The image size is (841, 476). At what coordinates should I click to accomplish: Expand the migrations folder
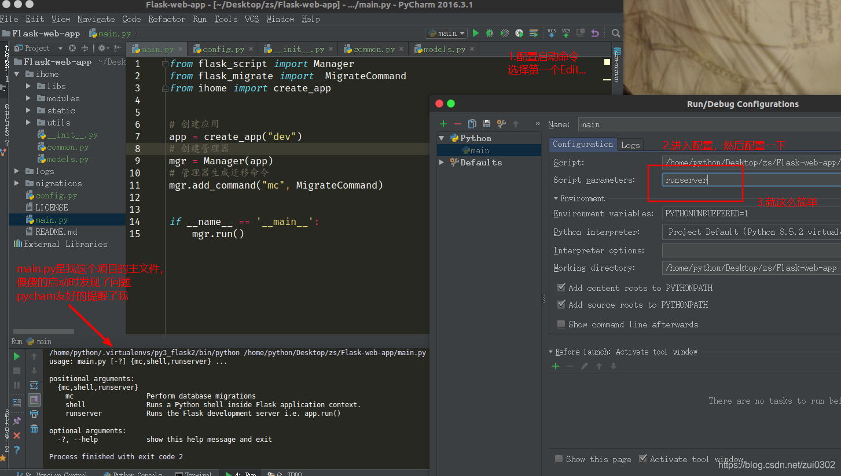click(x=17, y=183)
